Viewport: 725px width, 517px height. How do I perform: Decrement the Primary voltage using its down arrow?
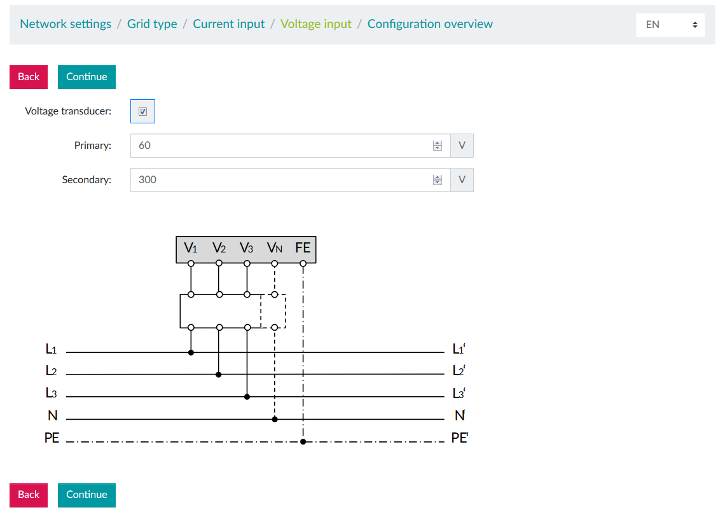[x=438, y=148]
